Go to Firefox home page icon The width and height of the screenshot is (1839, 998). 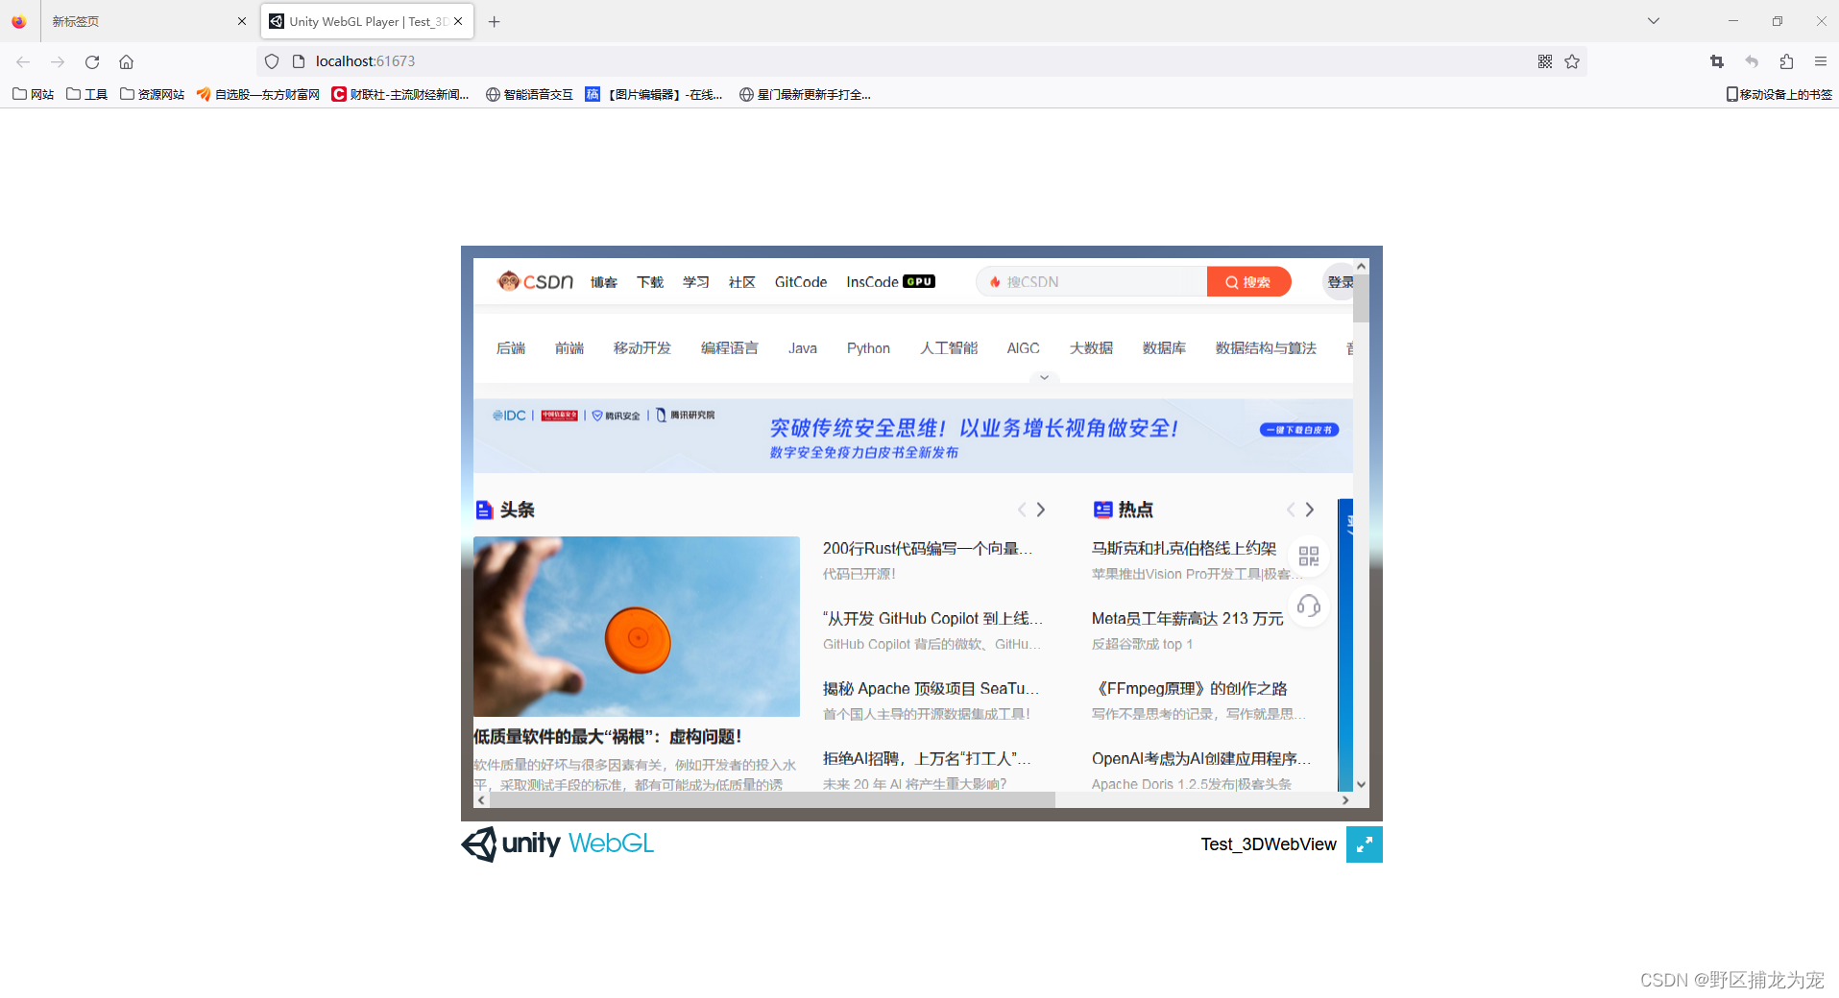(126, 61)
